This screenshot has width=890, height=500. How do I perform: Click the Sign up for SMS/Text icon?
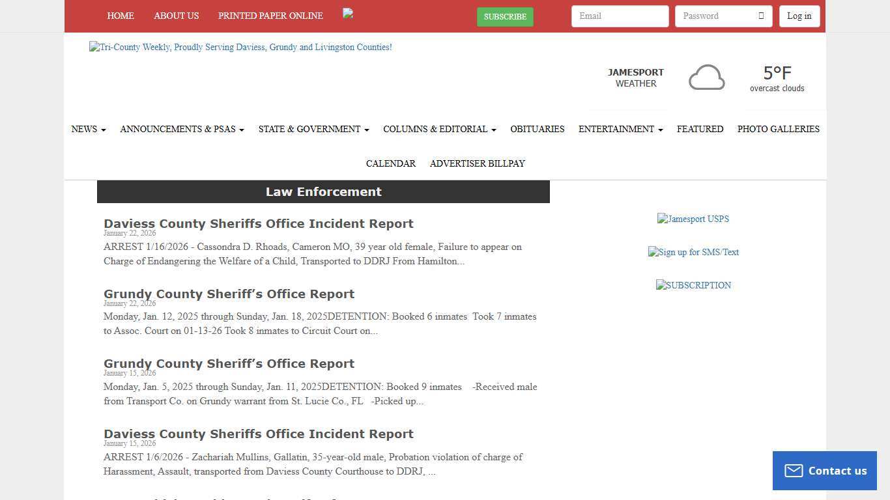coord(693,252)
